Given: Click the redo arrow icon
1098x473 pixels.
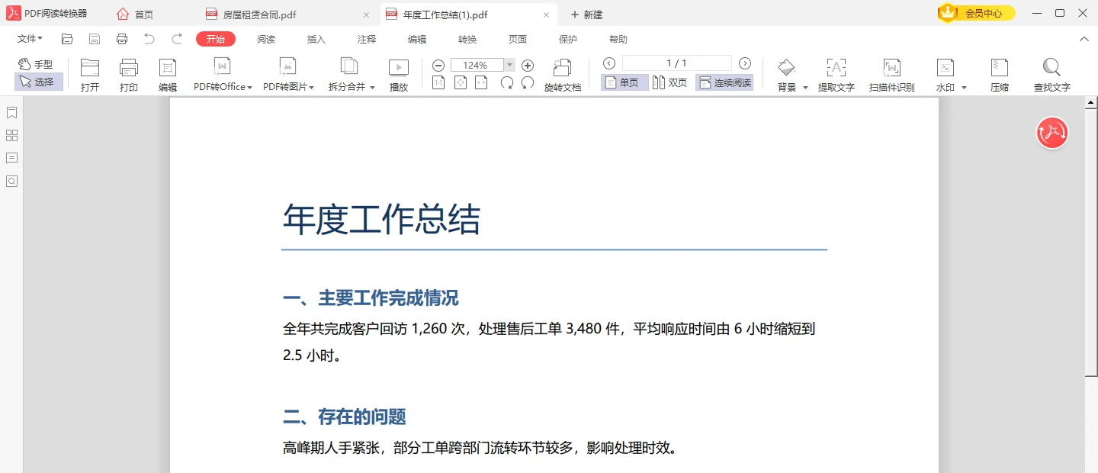Looking at the screenshot, I should [x=177, y=39].
